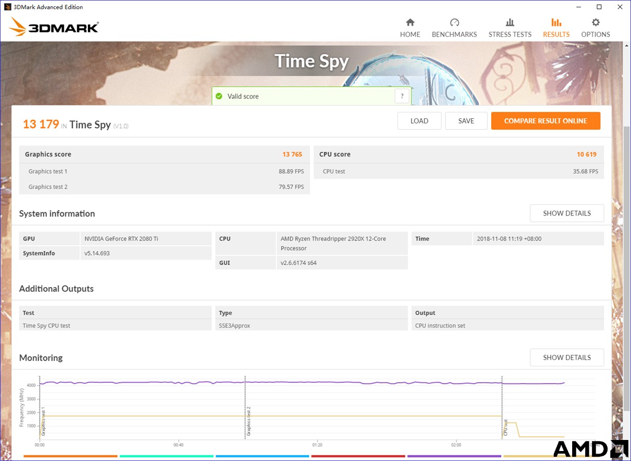
Task: Click the red monitoring legend bar
Action: [358, 456]
